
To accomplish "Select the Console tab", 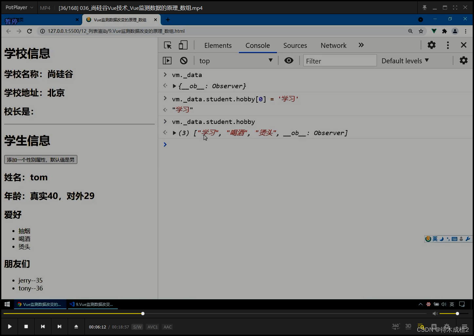I will pos(258,46).
